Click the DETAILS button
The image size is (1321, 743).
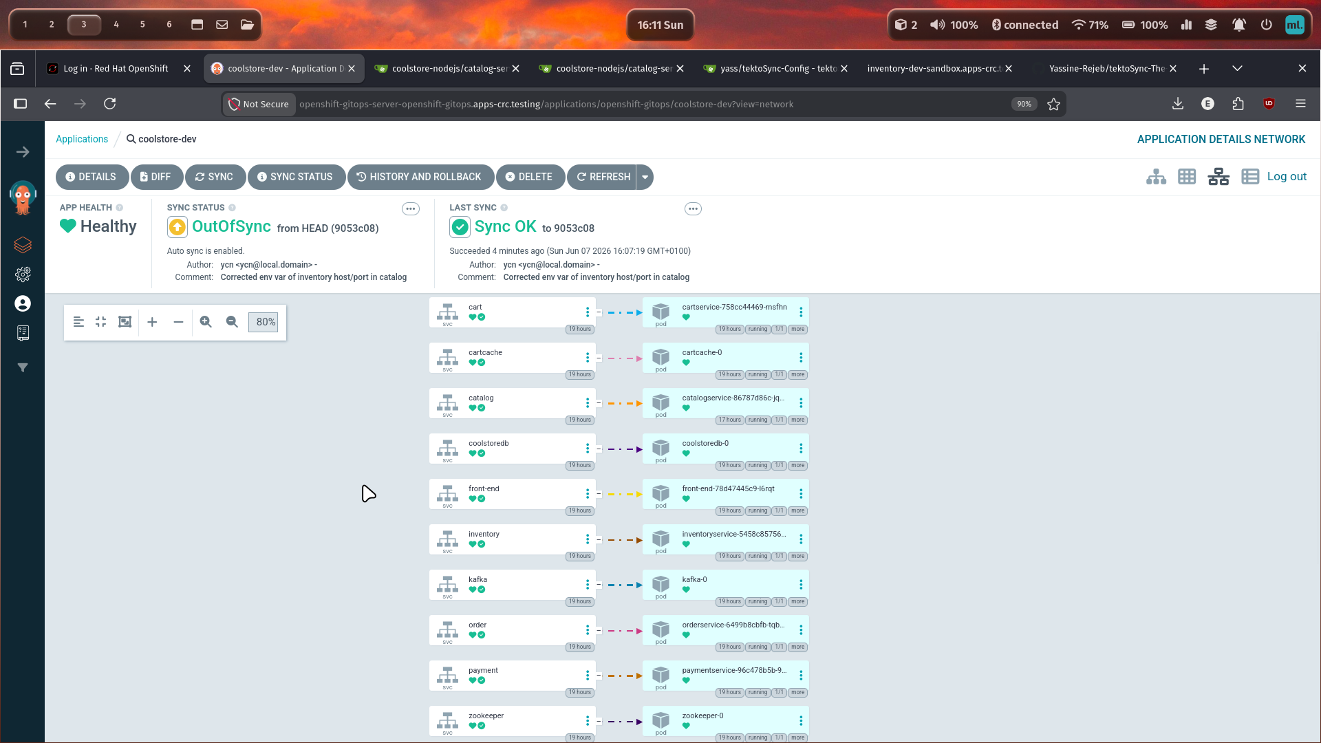pos(91,177)
